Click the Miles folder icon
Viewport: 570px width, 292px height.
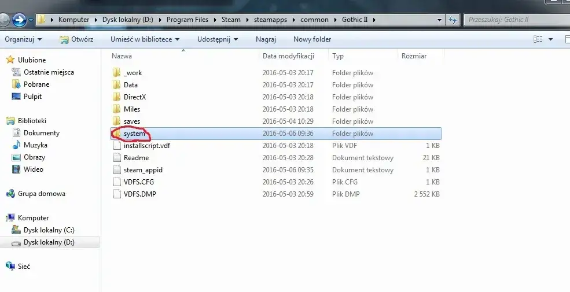pyautogui.click(x=116, y=109)
